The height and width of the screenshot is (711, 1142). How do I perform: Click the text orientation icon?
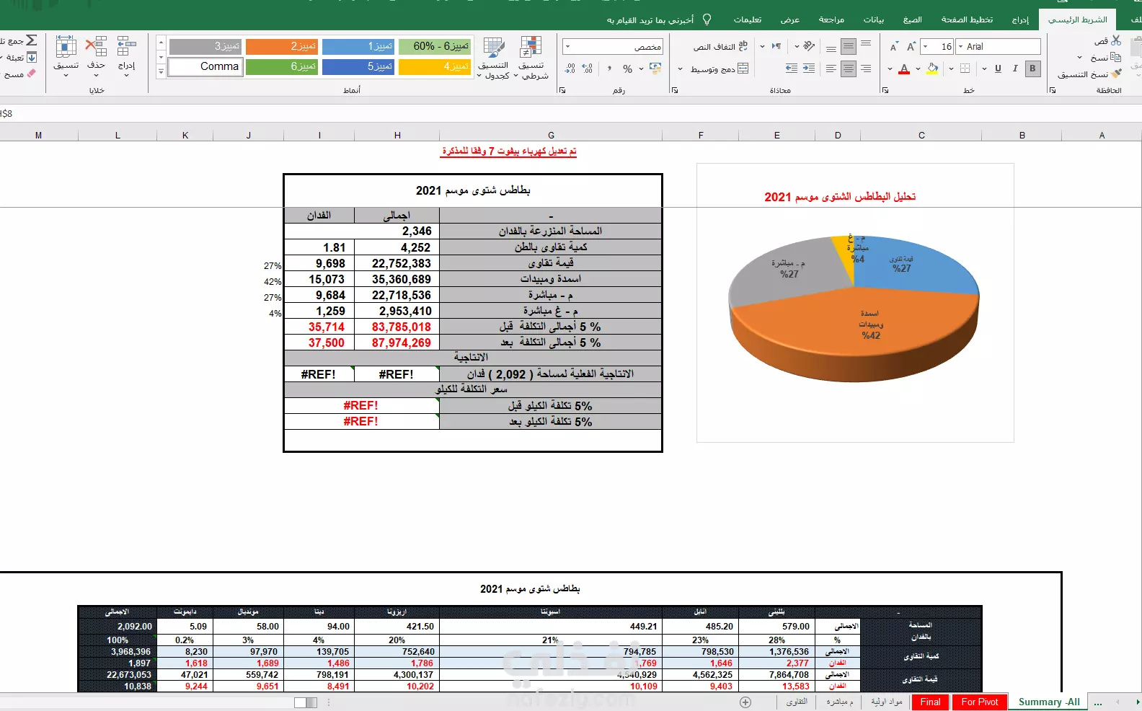[x=809, y=46]
